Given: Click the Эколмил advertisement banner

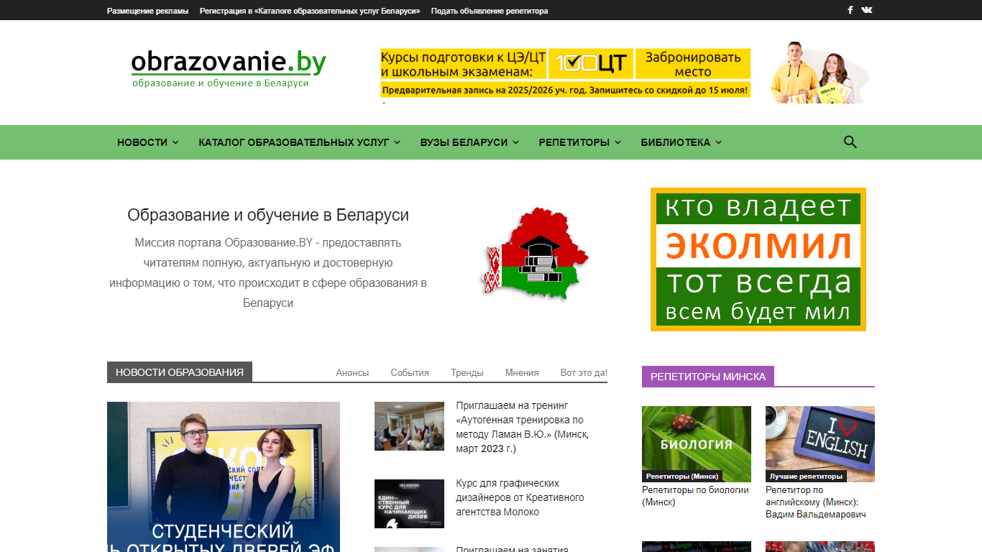Looking at the screenshot, I should (x=758, y=259).
